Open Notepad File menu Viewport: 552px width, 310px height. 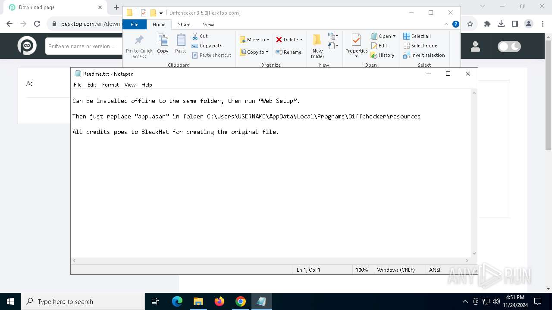pos(77,85)
